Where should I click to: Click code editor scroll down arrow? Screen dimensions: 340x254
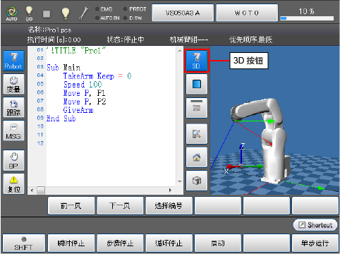(x=180, y=181)
